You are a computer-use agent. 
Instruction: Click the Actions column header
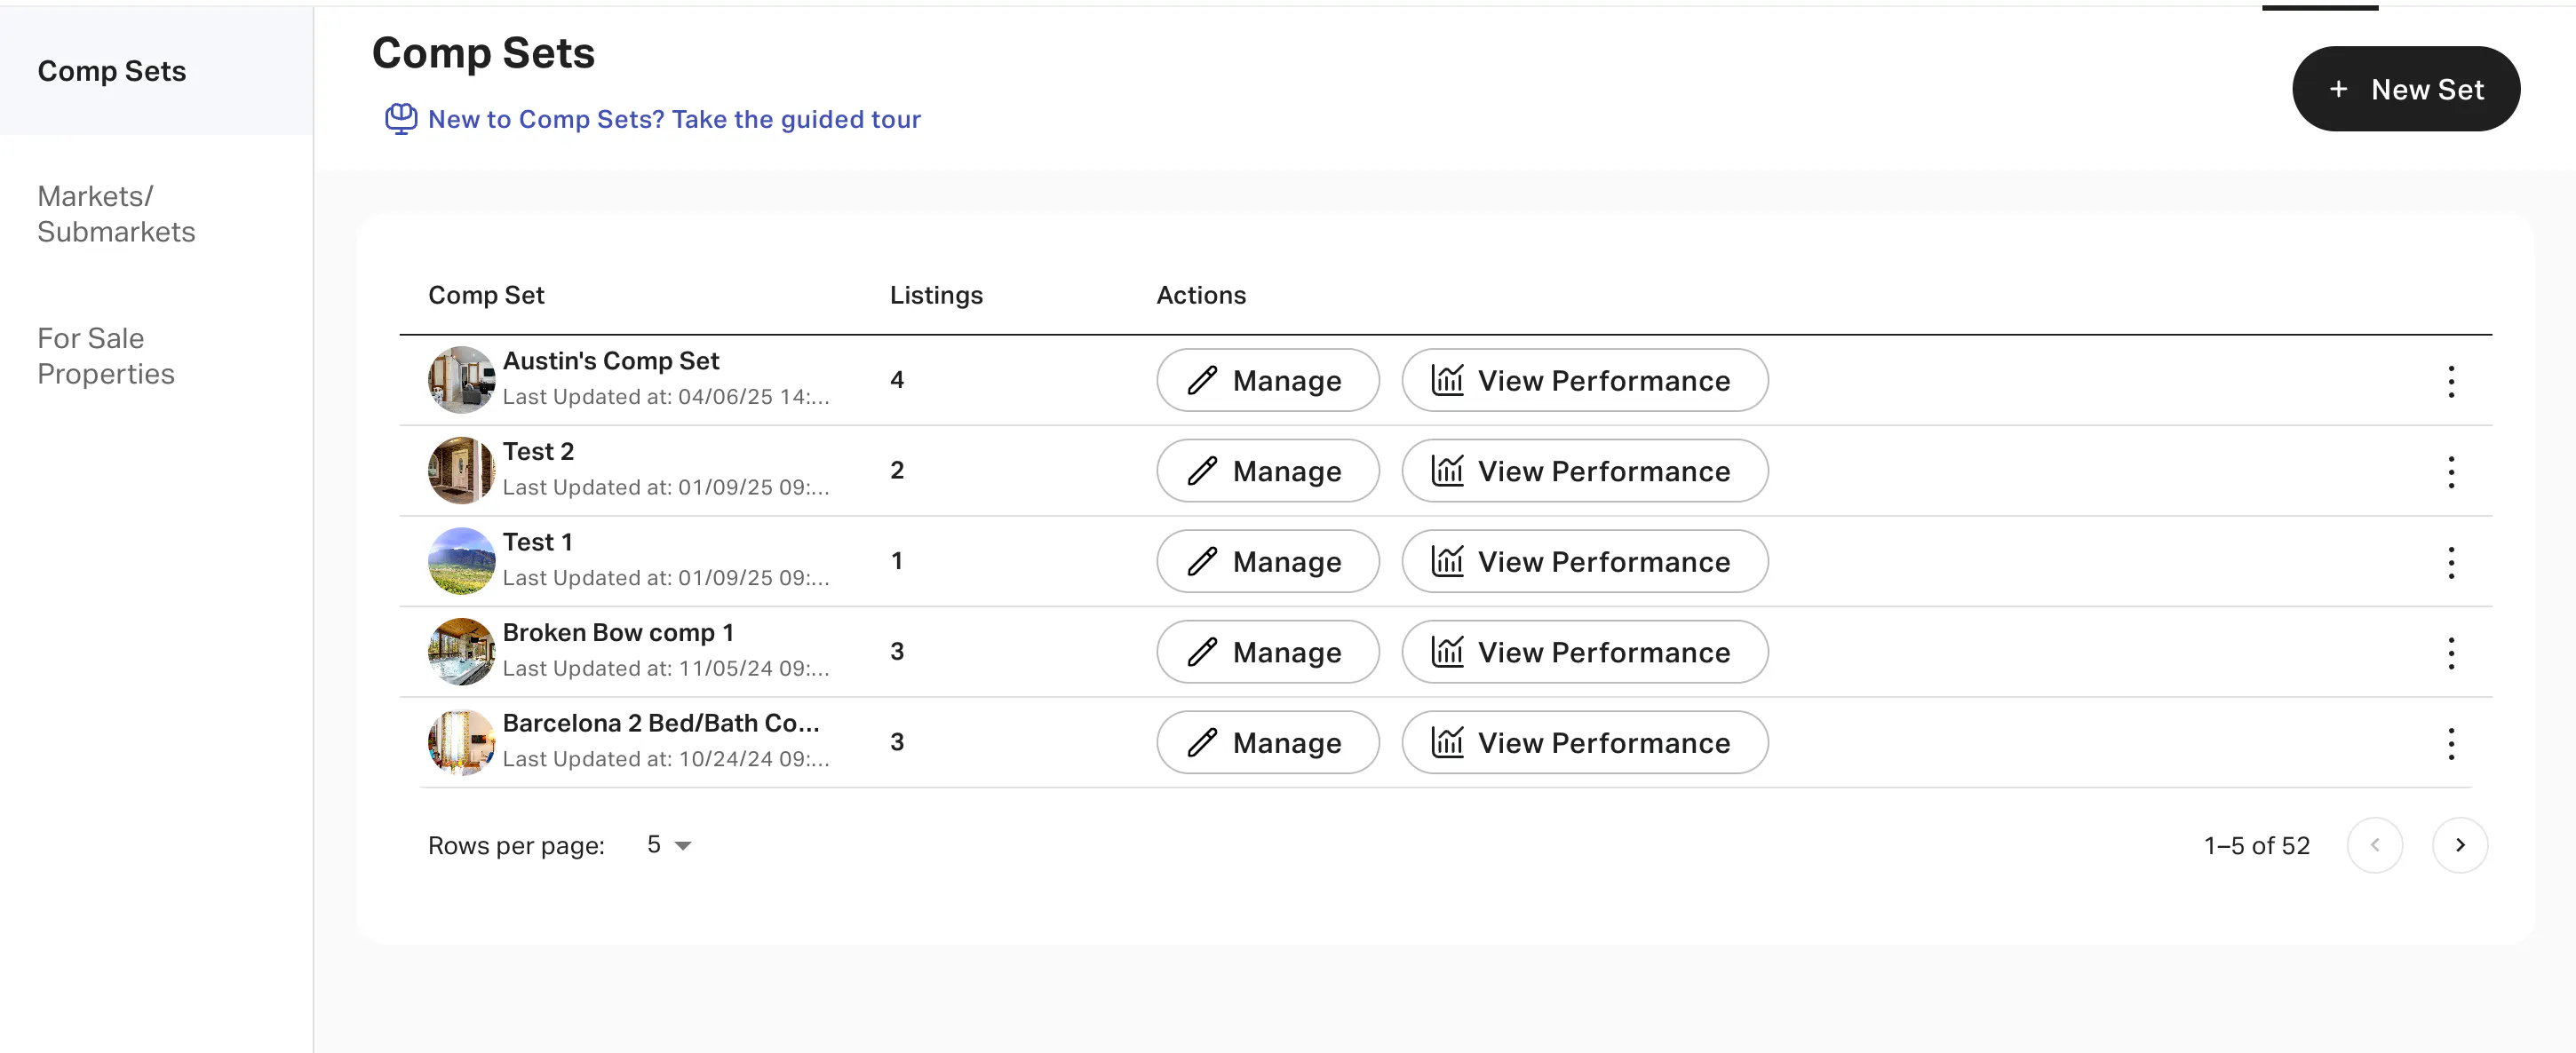tap(1201, 295)
